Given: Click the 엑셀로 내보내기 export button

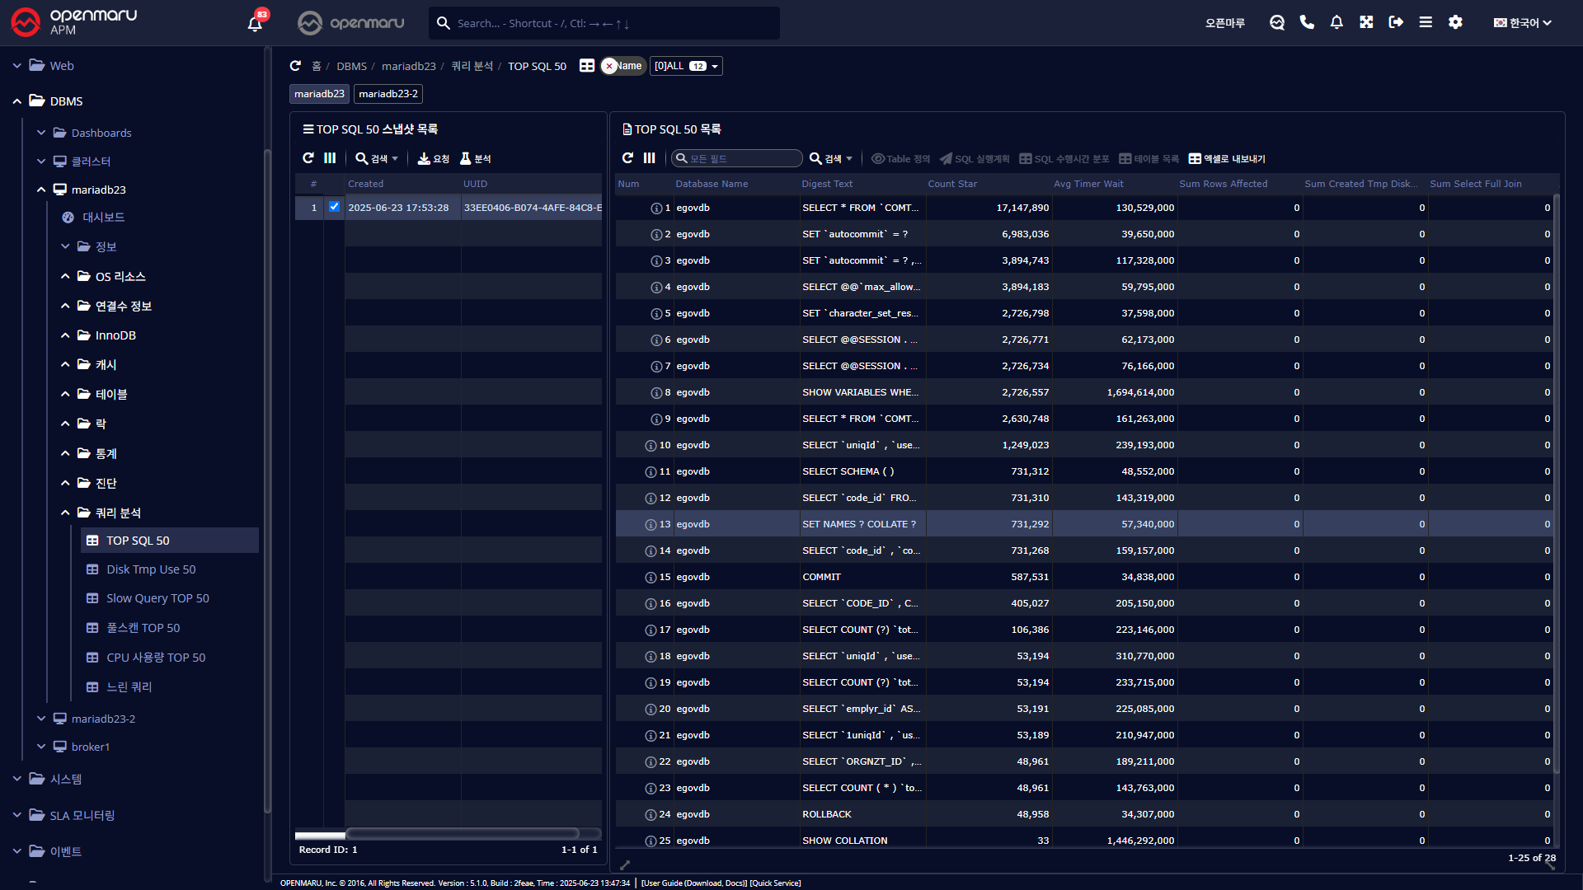Looking at the screenshot, I should tap(1227, 158).
